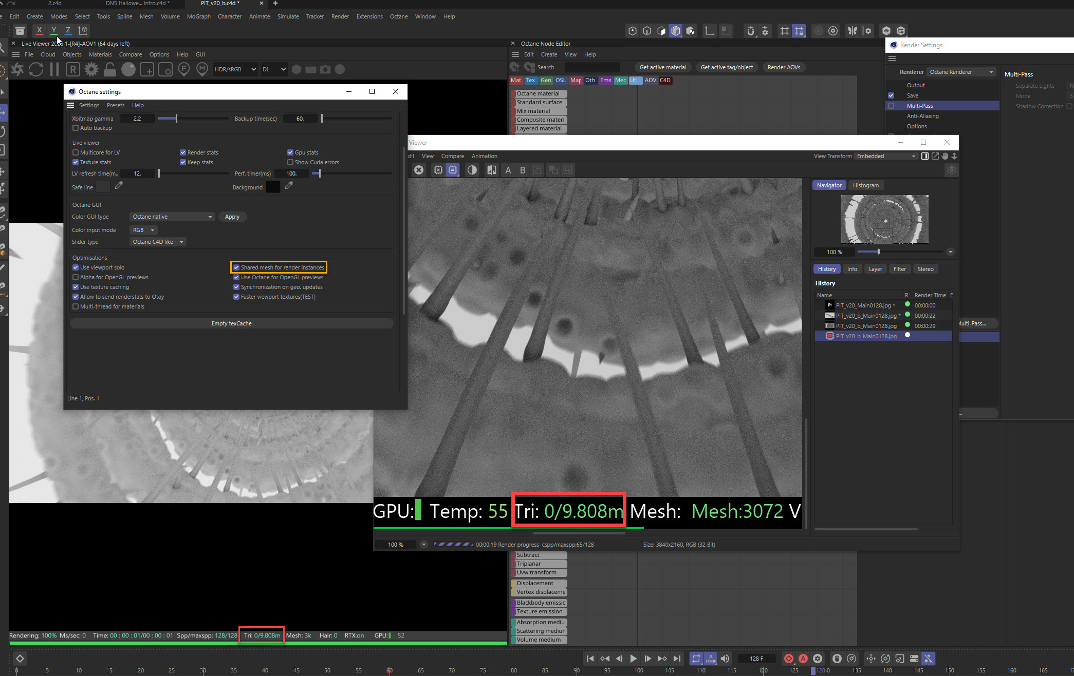Screen dimensions: 1074x676
Task: Click the lock resolution padlock icon
Action: [x=109, y=69]
